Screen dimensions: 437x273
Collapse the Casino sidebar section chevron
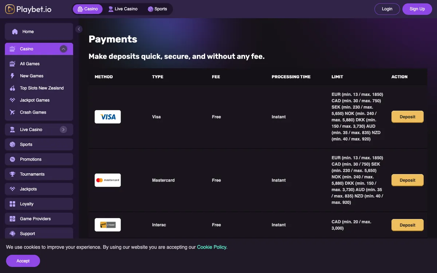click(63, 49)
